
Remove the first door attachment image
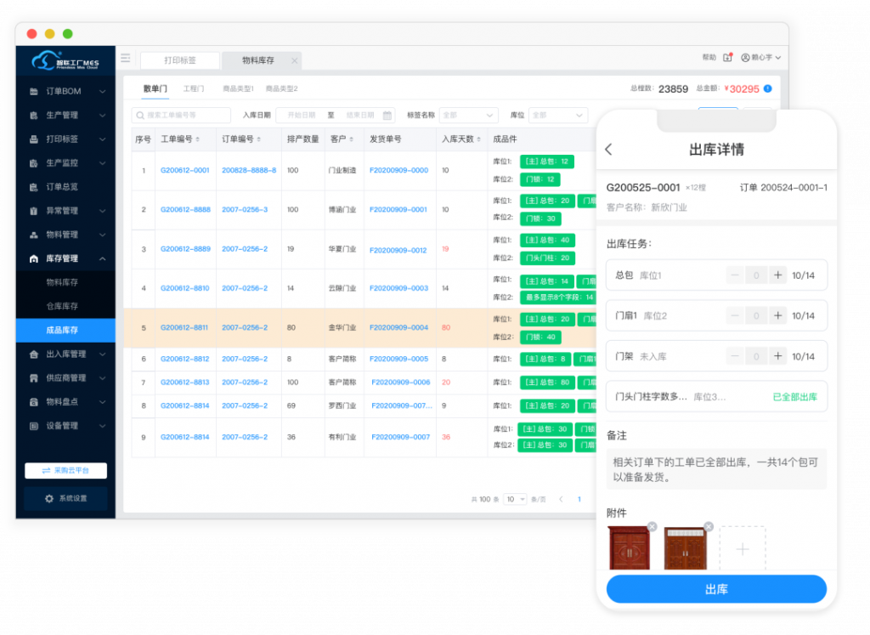652,526
